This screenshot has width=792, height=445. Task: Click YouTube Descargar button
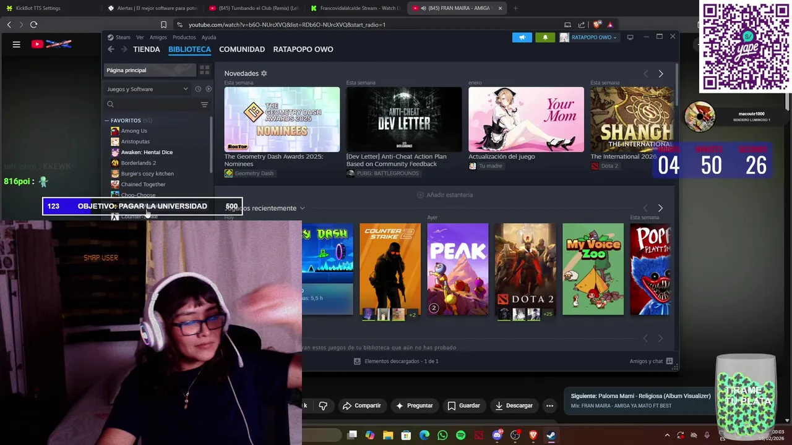pos(514,405)
